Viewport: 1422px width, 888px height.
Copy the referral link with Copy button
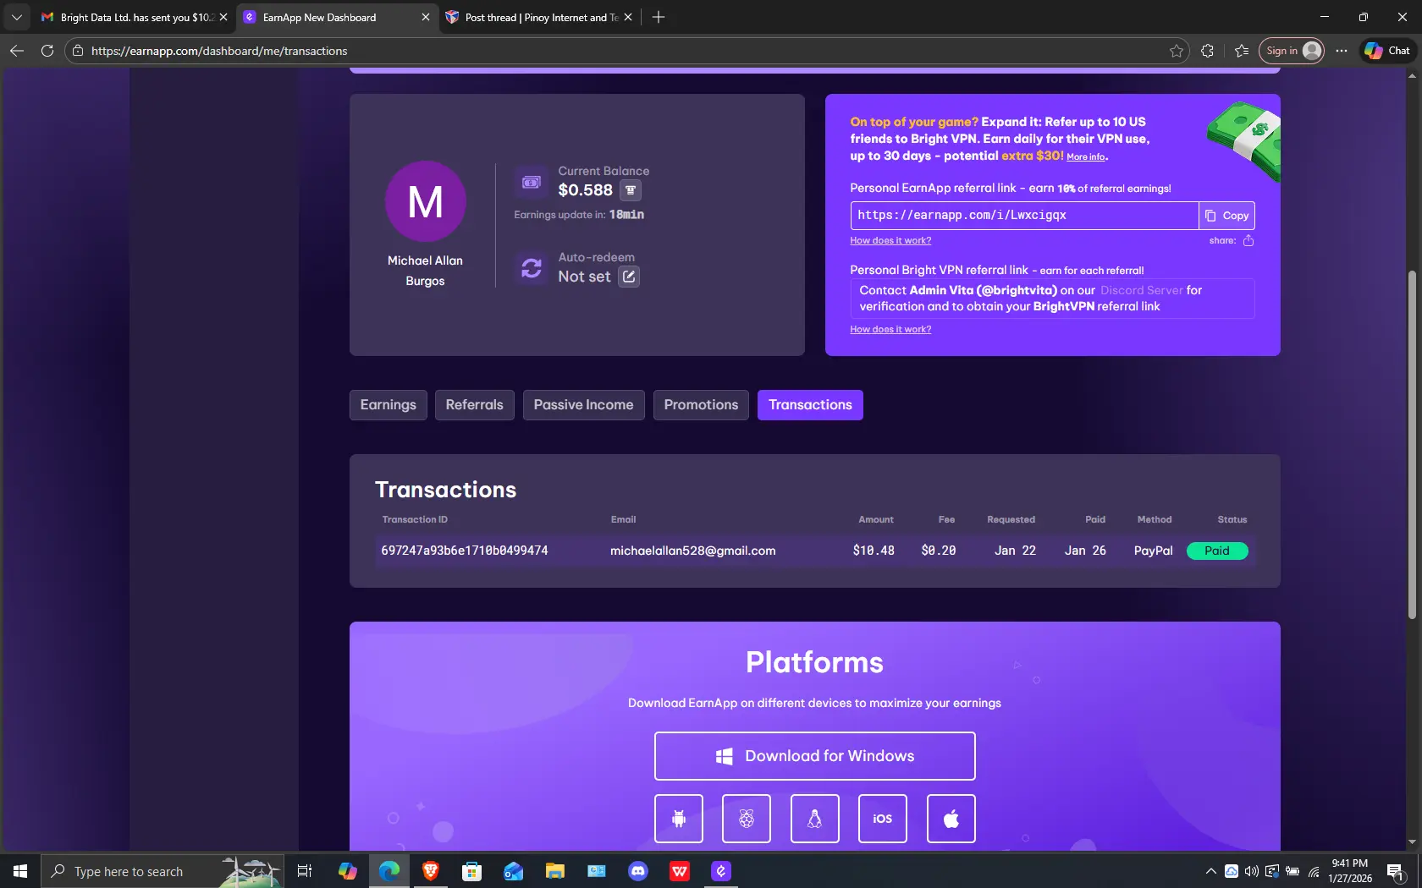(1227, 216)
